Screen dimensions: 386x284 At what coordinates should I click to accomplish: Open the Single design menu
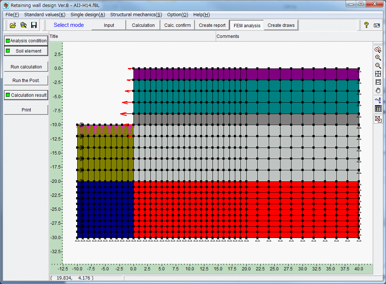(x=87, y=15)
